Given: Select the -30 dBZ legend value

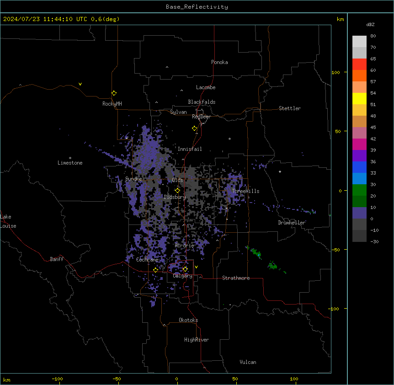Looking at the screenshot, I should click(x=374, y=241).
